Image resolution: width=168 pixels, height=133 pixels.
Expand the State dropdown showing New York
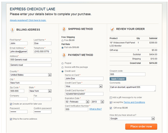[x=40, y=91]
